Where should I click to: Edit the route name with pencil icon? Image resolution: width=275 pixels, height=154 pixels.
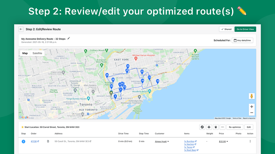pos(69,38)
